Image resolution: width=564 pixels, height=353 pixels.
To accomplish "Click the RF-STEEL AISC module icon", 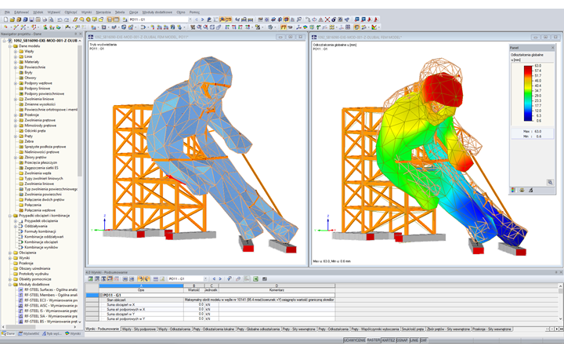I will (21, 305).
